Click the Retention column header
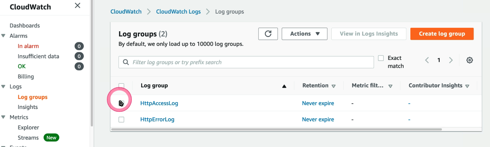Viewport: 490px width, 147px height. tap(315, 86)
